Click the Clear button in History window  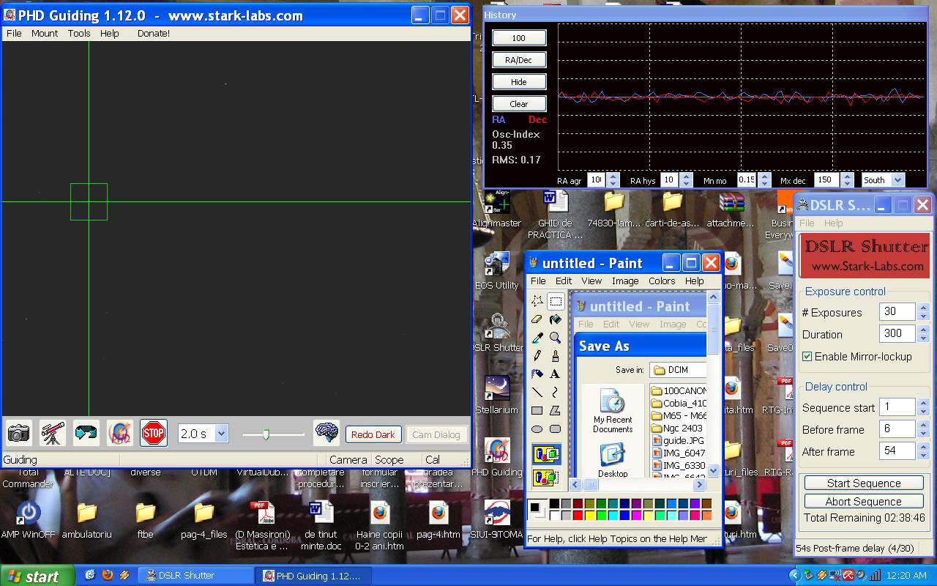point(519,104)
